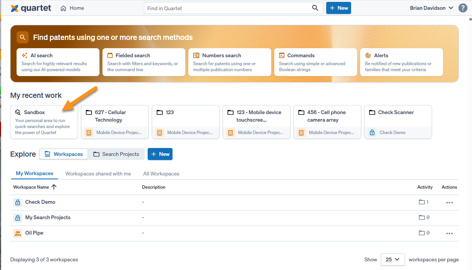The image size is (472, 270).
Task: Open the AI search card
Action: click(x=58, y=62)
